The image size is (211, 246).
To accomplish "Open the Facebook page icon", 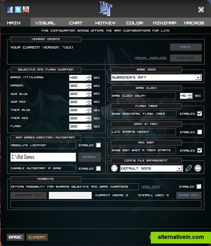I will [x=10, y=10].
